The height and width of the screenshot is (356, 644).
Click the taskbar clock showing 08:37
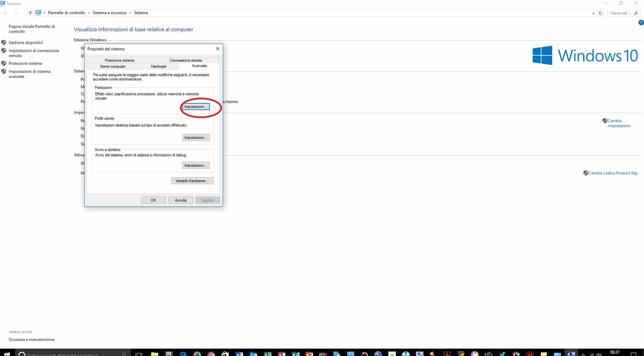coord(615,353)
